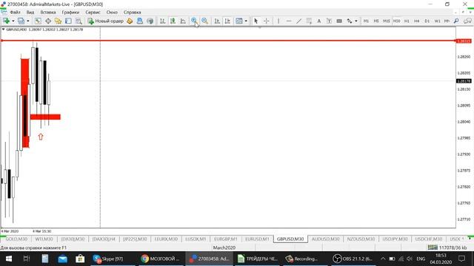Switch timeframe to M15
Image resolution: width=474 pixels, height=266 pixels.
387,21
